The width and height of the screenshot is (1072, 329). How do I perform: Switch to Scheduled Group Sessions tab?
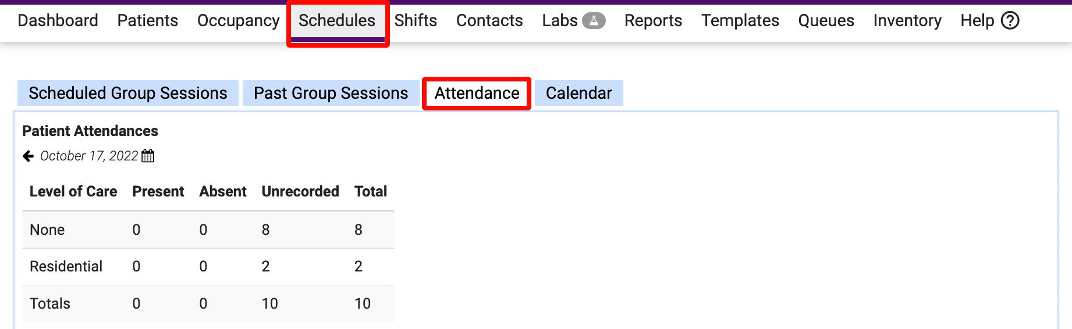pos(128,93)
